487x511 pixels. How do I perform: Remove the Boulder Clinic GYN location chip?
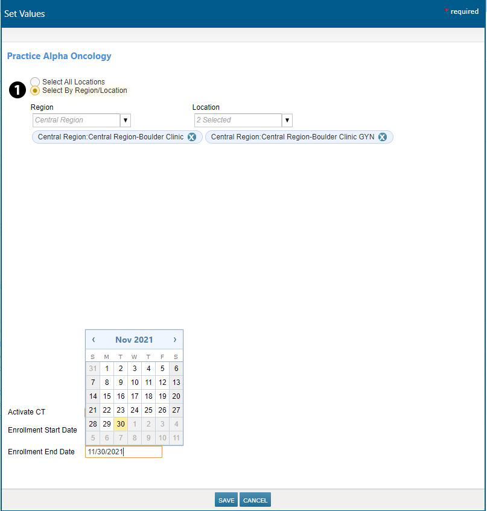pos(382,137)
